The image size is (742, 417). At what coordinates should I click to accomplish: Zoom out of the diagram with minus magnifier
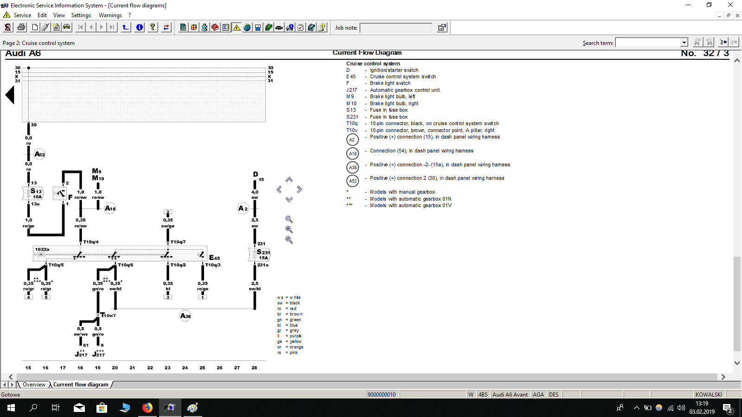click(x=289, y=240)
